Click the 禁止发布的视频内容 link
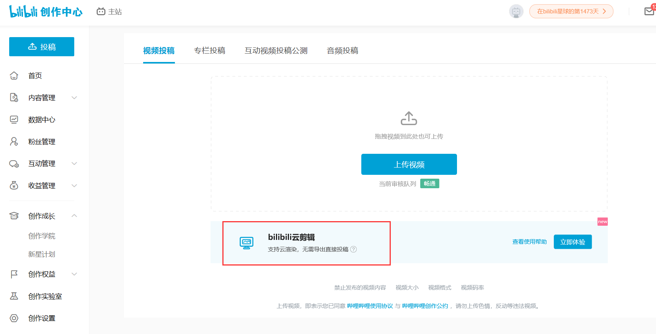Image resolution: width=656 pixels, height=334 pixels. [x=360, y=288]
